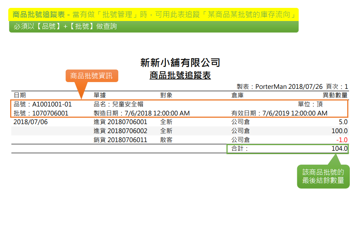This screenshot has height=240, width=357.
Task: Select the 倉庫 column header
Action: pyautogui.click(x=237, y=95)
